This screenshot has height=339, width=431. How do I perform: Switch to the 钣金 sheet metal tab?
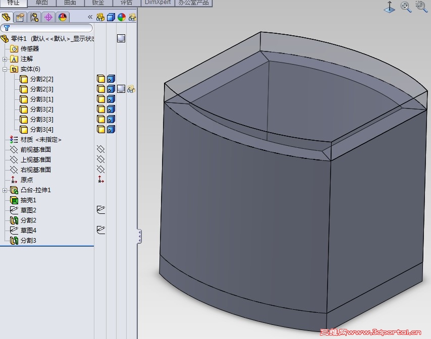pyautogui.click(x=98, y=3)
